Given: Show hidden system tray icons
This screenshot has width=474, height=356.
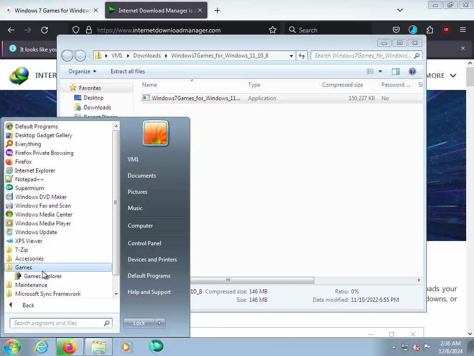Looking at the screenshot, I should coord(393,348).
